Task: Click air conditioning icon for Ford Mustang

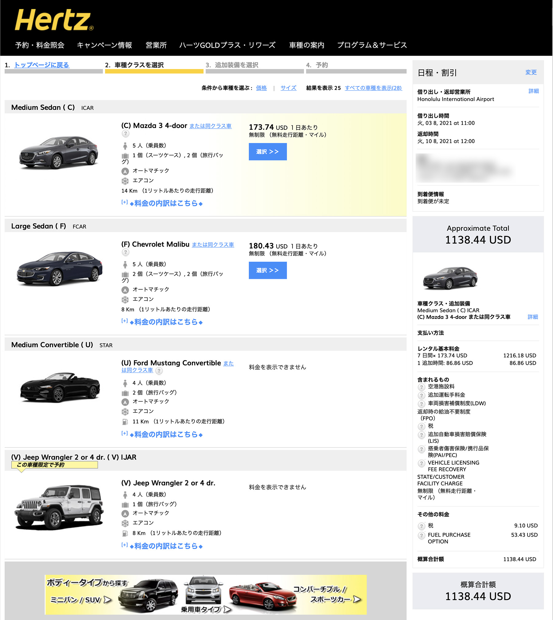Action: pos(125,411)
